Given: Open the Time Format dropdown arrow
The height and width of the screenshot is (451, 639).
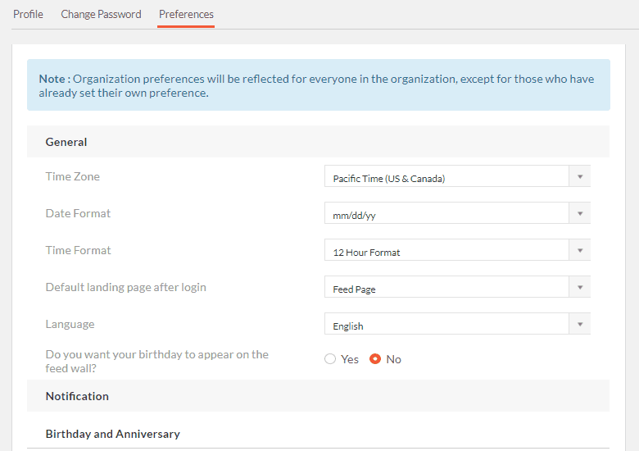Looking at the screenshot, I should coord(580,250).
